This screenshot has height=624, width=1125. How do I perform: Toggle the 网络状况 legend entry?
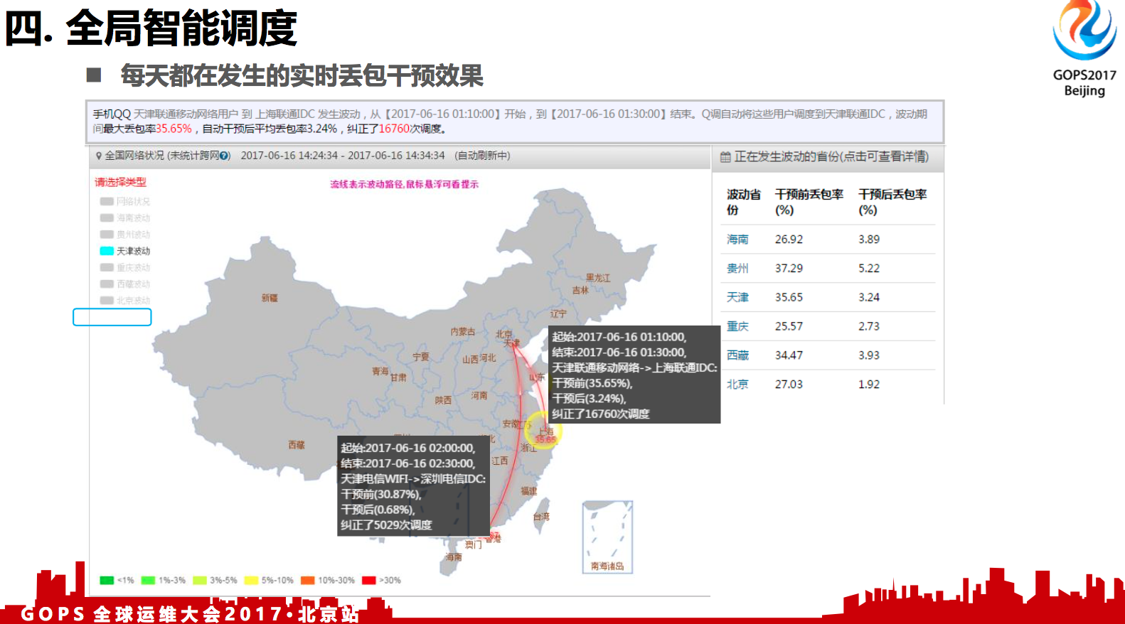pos(125,202)
